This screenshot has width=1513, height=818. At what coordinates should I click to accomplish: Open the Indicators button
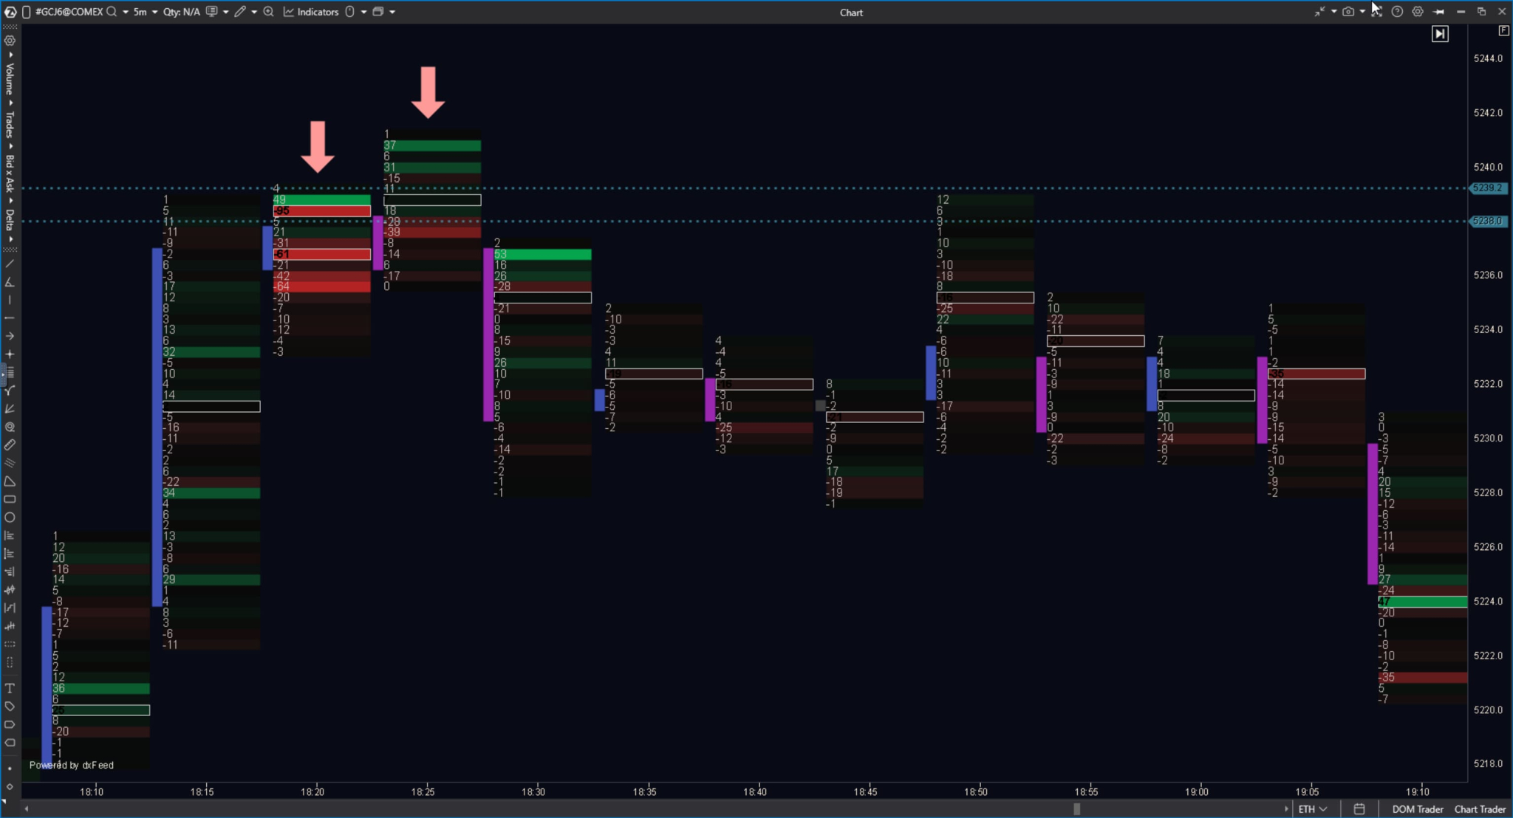311,12
